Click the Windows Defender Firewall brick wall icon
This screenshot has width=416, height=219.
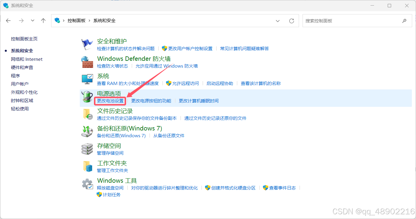click(87, 62)
